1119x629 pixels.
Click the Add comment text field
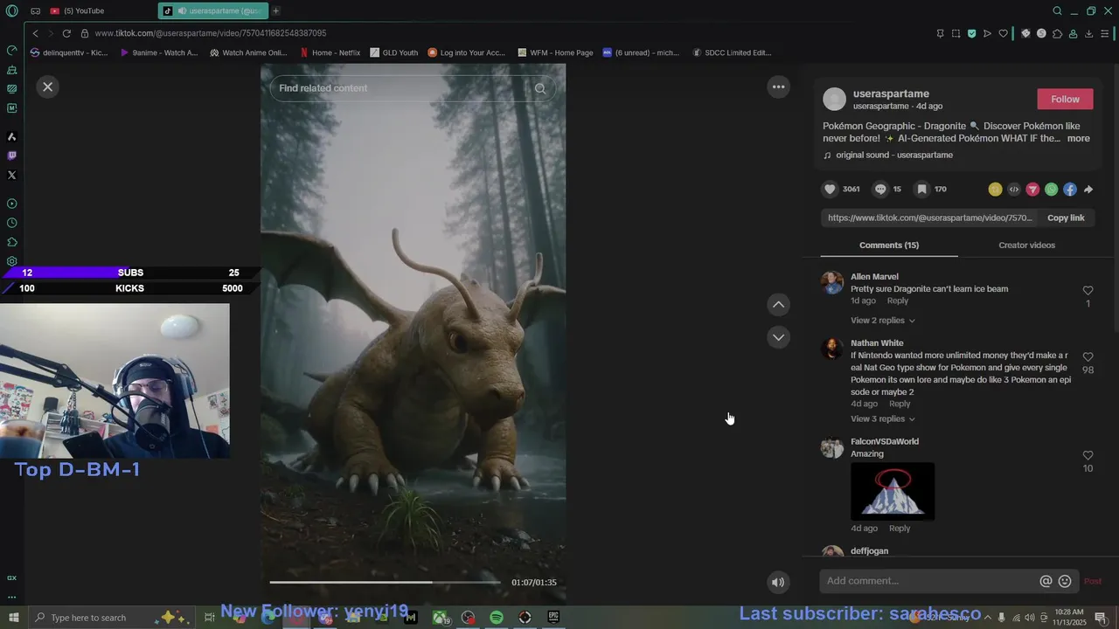click(928, 581)
